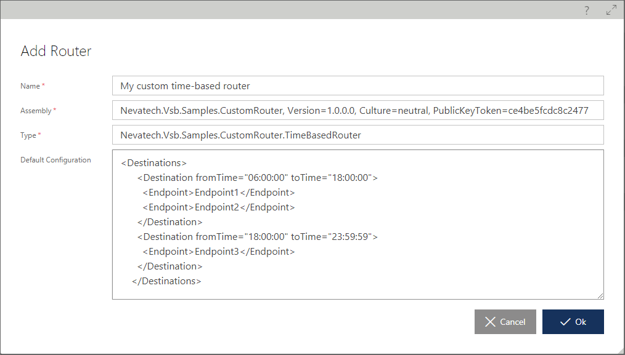This screenshot has height=355, width=625.
Task: Click the checkmark icon on Ok
Action: (x=565, y=322)
